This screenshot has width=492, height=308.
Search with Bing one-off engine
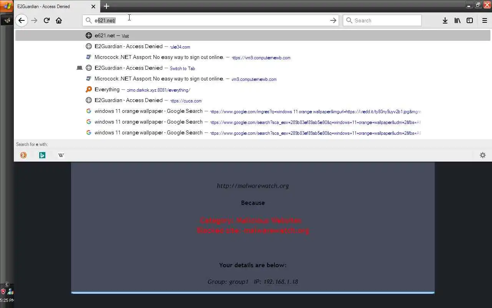click(x=42, y=155)
